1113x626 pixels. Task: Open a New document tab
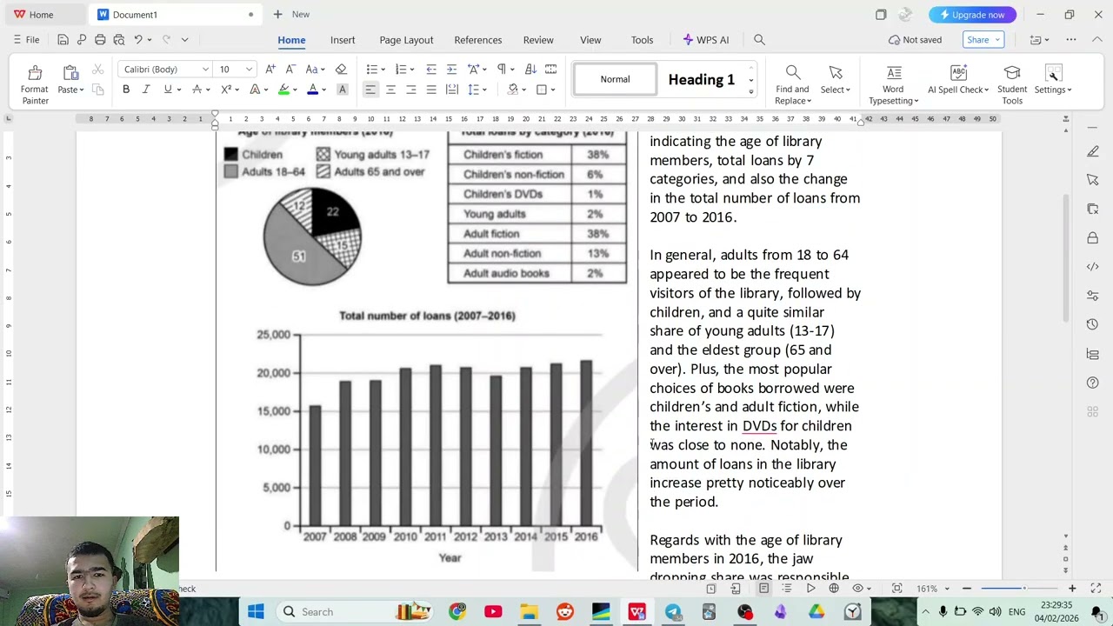coord(291,15)
